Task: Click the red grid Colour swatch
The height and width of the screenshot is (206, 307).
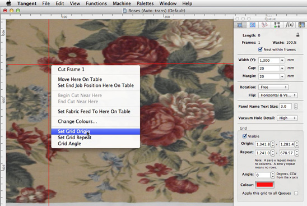Action: point(264,185)
